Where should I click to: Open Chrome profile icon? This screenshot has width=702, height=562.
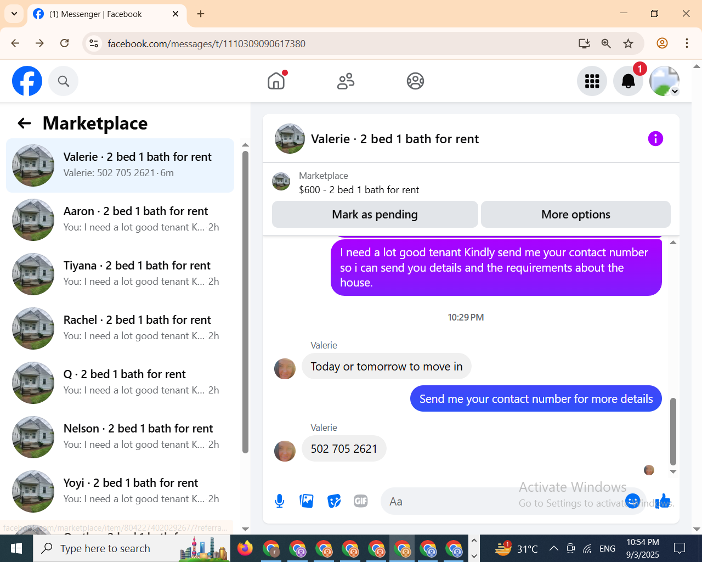(x=662, y=43)
